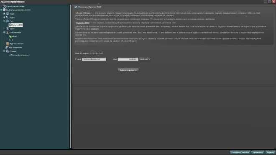This screenshot has width=276, height=155.
Task: Select the Devline Server node icon
Action: (5, 10)
